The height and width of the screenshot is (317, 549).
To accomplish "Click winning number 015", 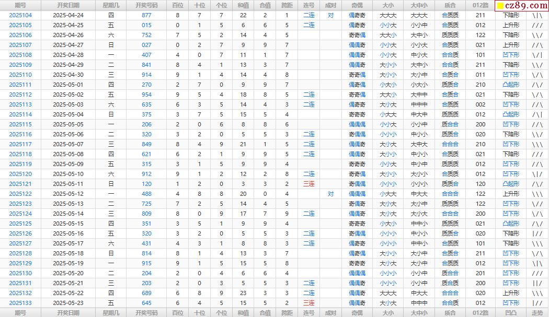I will 147,25.
